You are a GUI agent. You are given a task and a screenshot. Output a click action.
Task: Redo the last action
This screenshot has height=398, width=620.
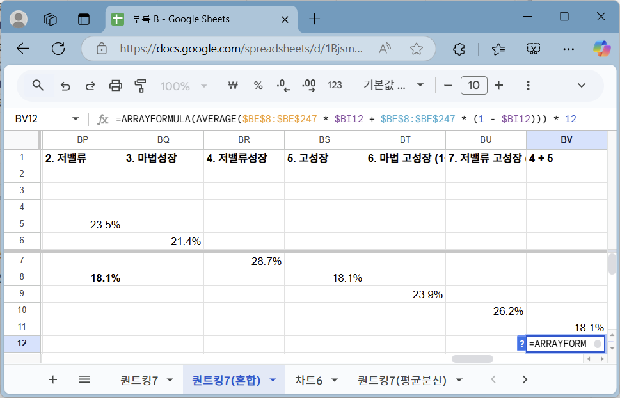pos(91,86)
